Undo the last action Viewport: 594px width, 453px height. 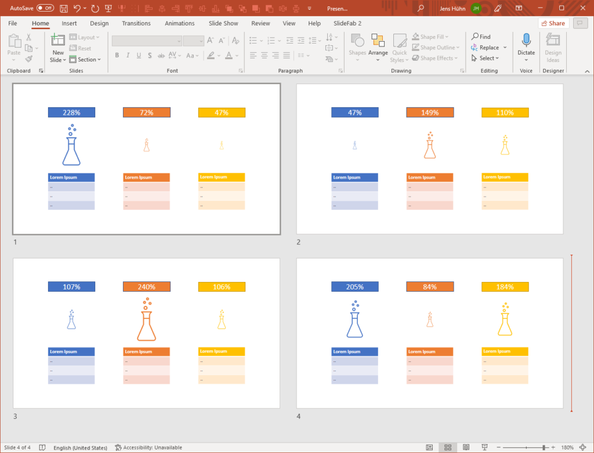tap(77, 8)
